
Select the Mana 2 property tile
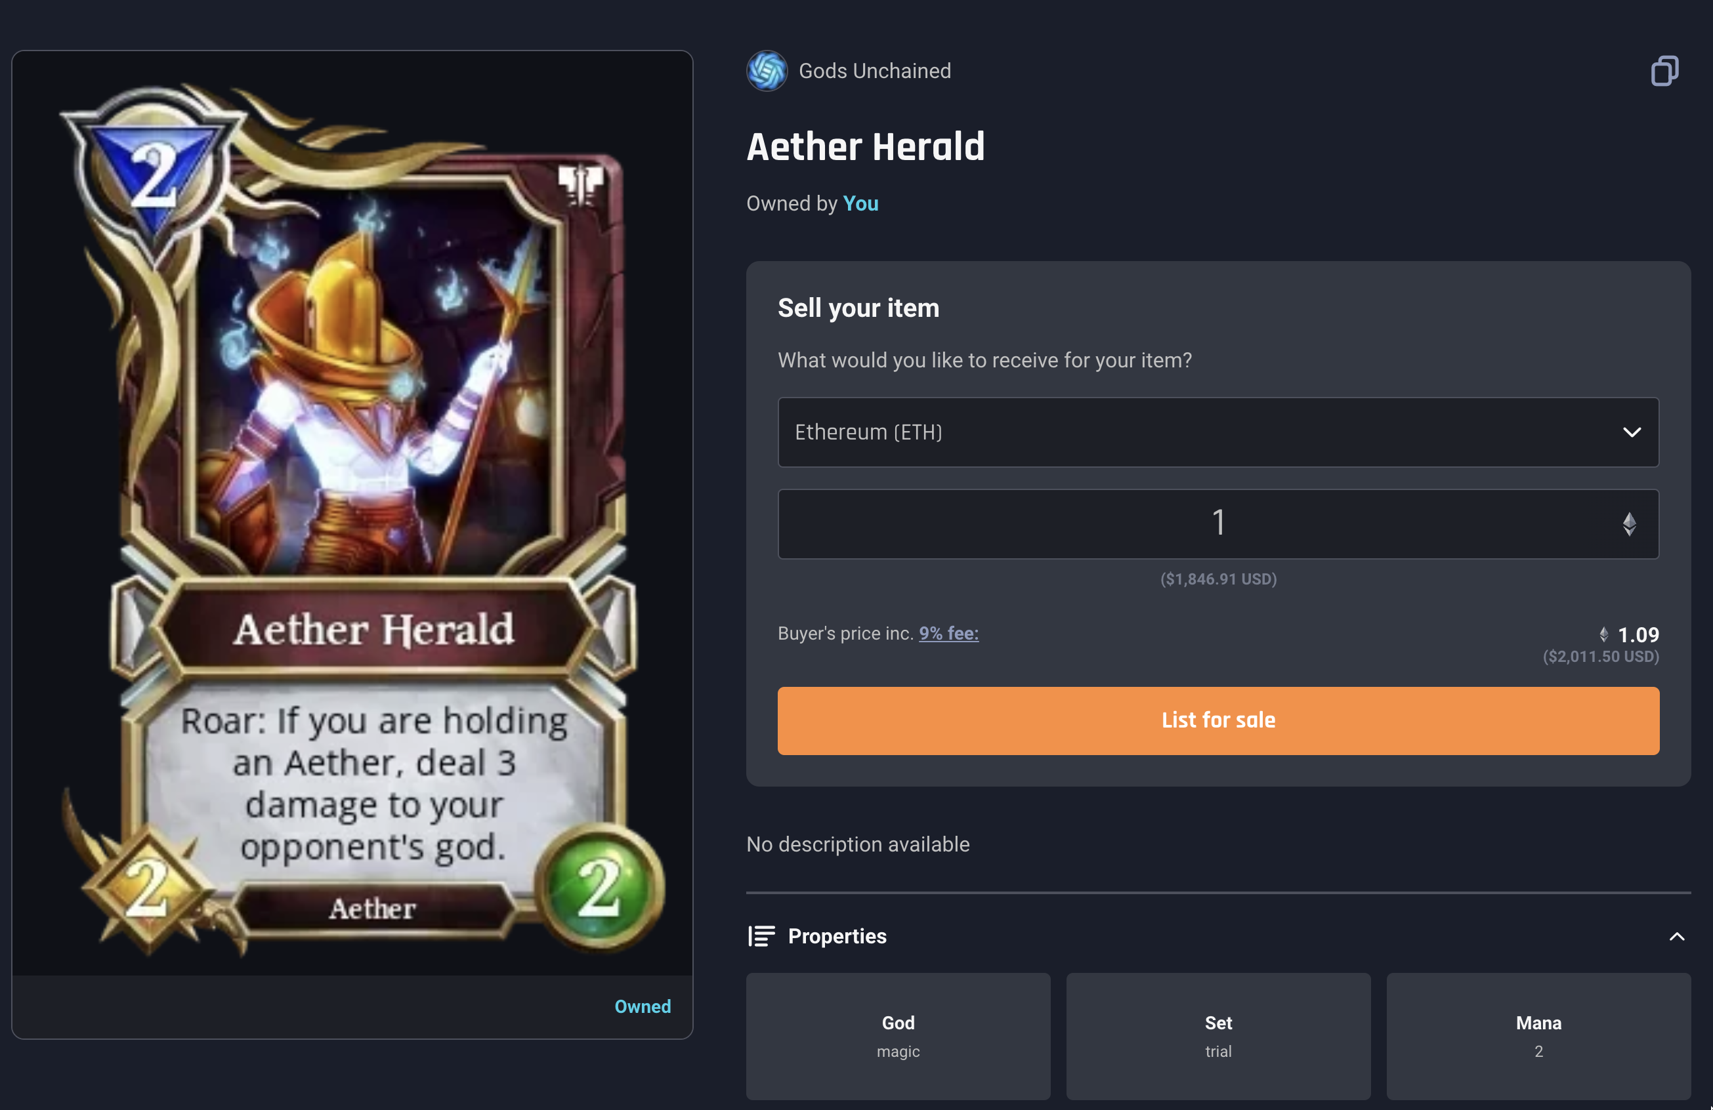(1537, 1036)
